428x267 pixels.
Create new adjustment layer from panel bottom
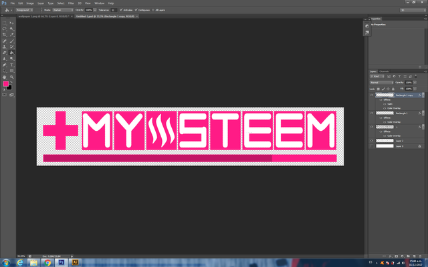tap(403, 256)
